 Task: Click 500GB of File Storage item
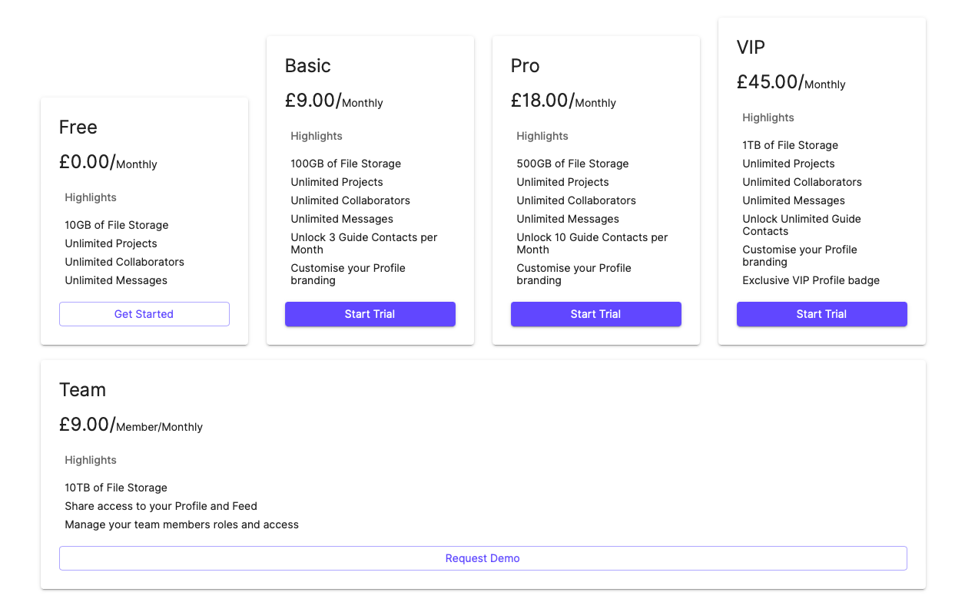572,164
